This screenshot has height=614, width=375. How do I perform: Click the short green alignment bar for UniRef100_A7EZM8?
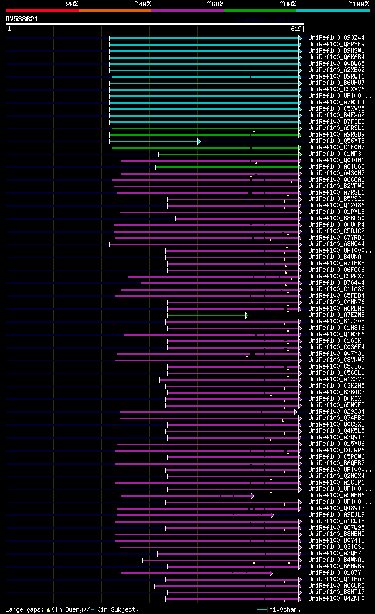coord(208,316)
